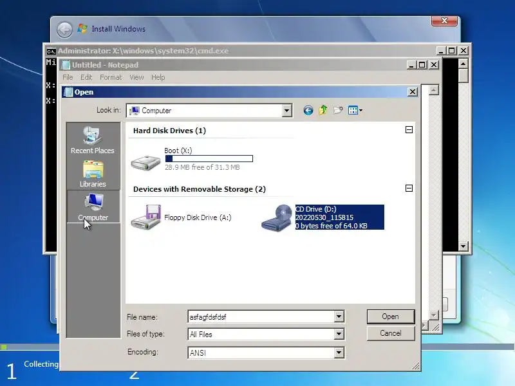The height and width of the screenshot is (386, 515).
Task: Create a new folder in the Open dialog
Action: click(339, 110)
